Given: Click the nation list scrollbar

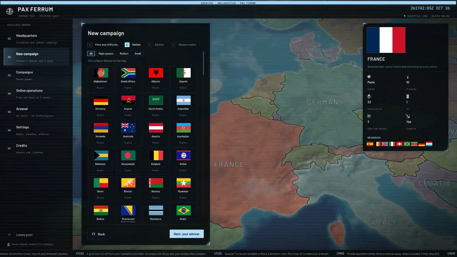Looking at the screenshot, I should pyautogui.click(x=203, y=63).
